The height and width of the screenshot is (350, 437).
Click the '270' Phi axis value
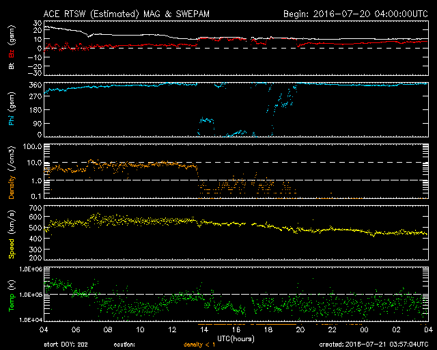36,96
